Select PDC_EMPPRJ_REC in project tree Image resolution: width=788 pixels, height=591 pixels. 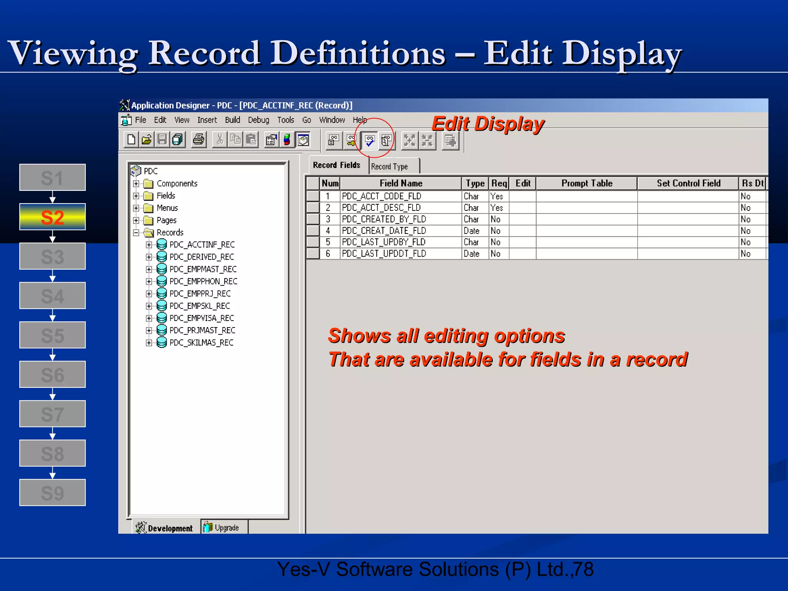[200, 294]
